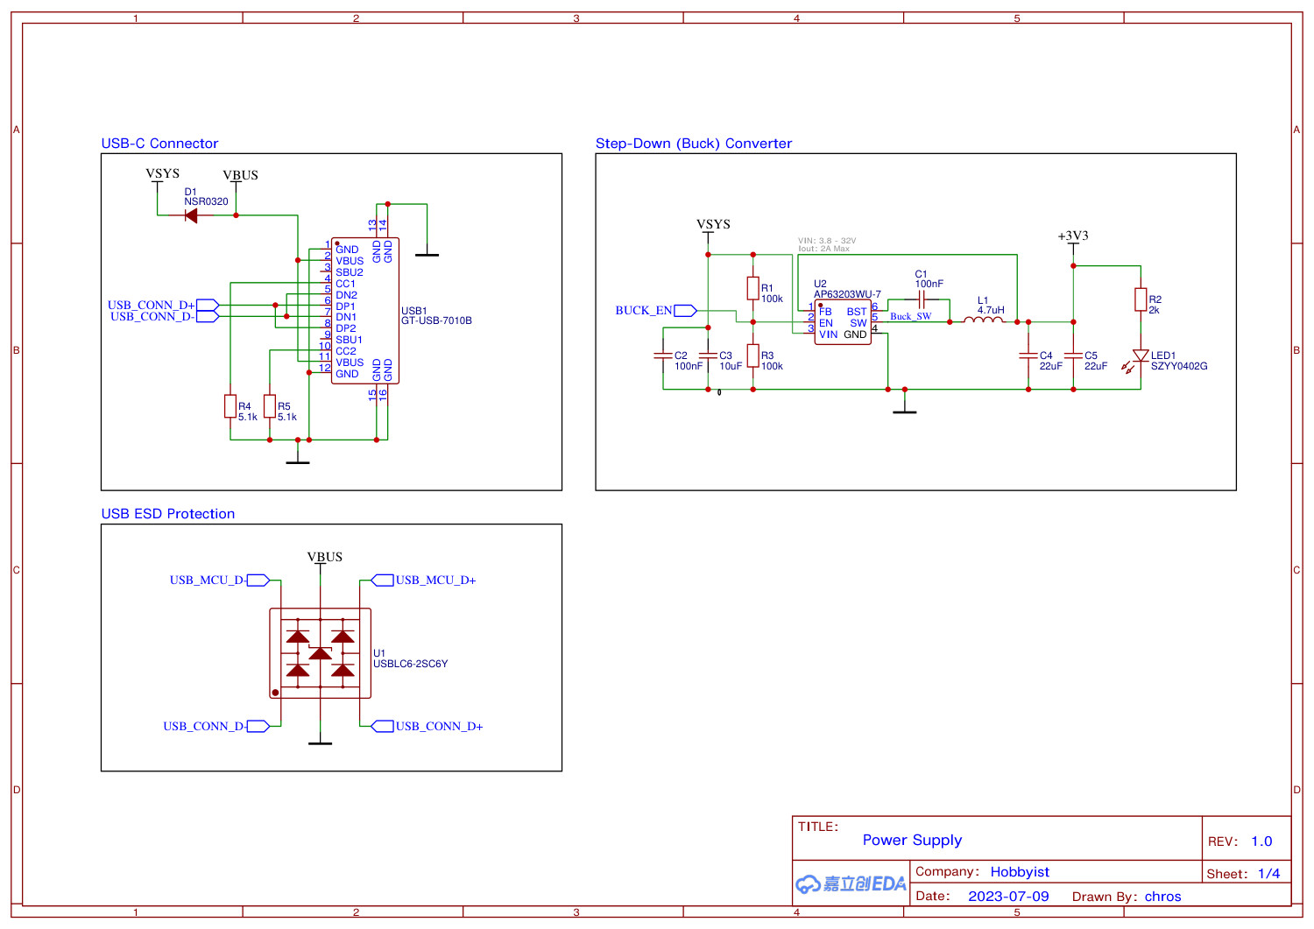Click the Power Supply title text

point(912,840)
